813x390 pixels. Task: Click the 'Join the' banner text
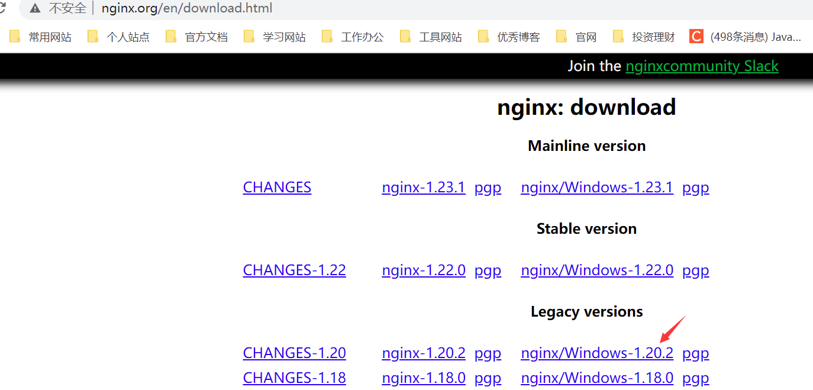tap(595, 66)
